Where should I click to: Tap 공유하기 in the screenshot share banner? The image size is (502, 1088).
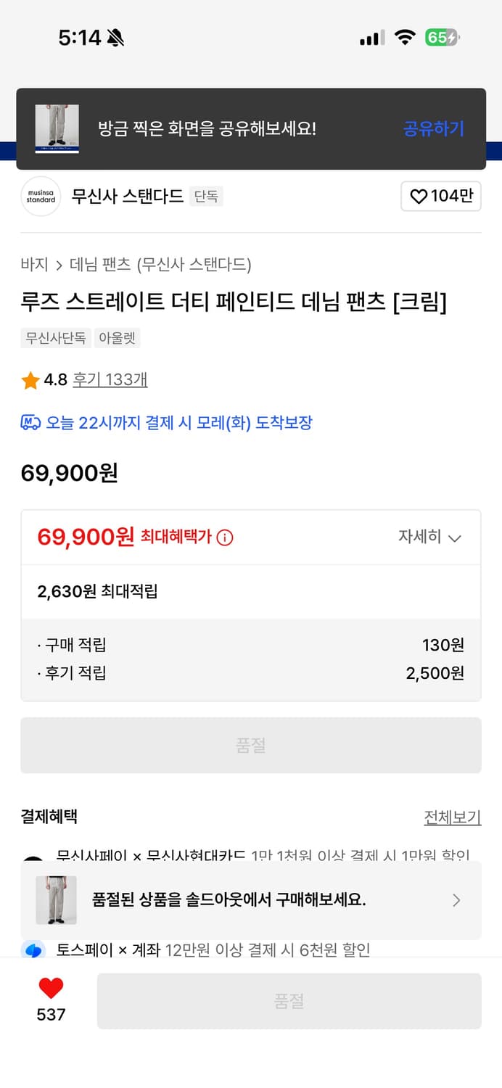(433, 128)
